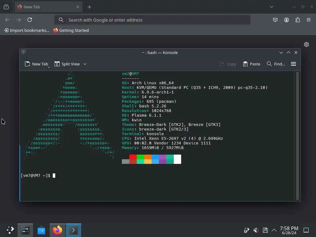Open Discover software center from taskbar
Image resolution: width=316 pixels, height=237 pixels.
click(x=41, y=230)
